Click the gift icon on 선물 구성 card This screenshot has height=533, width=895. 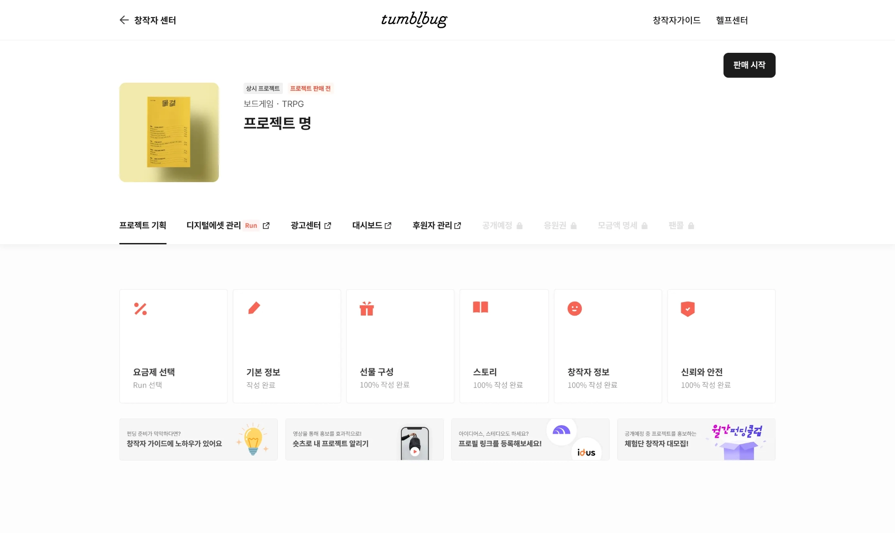367,308
